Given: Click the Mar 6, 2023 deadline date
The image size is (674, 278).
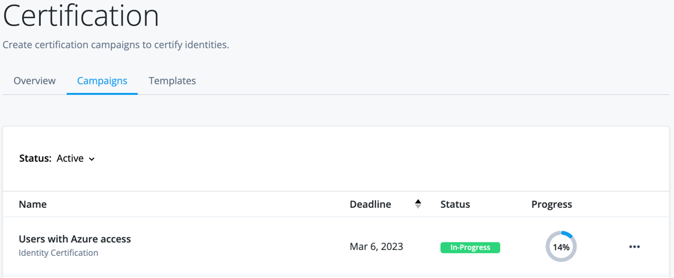Looking at the screenshot, I should (x=376, y=247).
